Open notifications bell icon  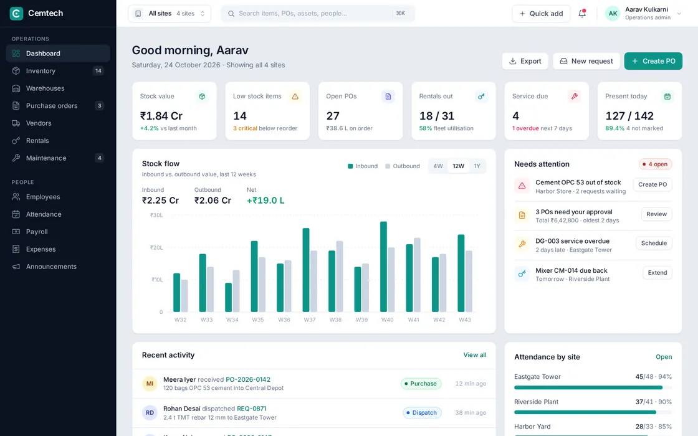582,13
